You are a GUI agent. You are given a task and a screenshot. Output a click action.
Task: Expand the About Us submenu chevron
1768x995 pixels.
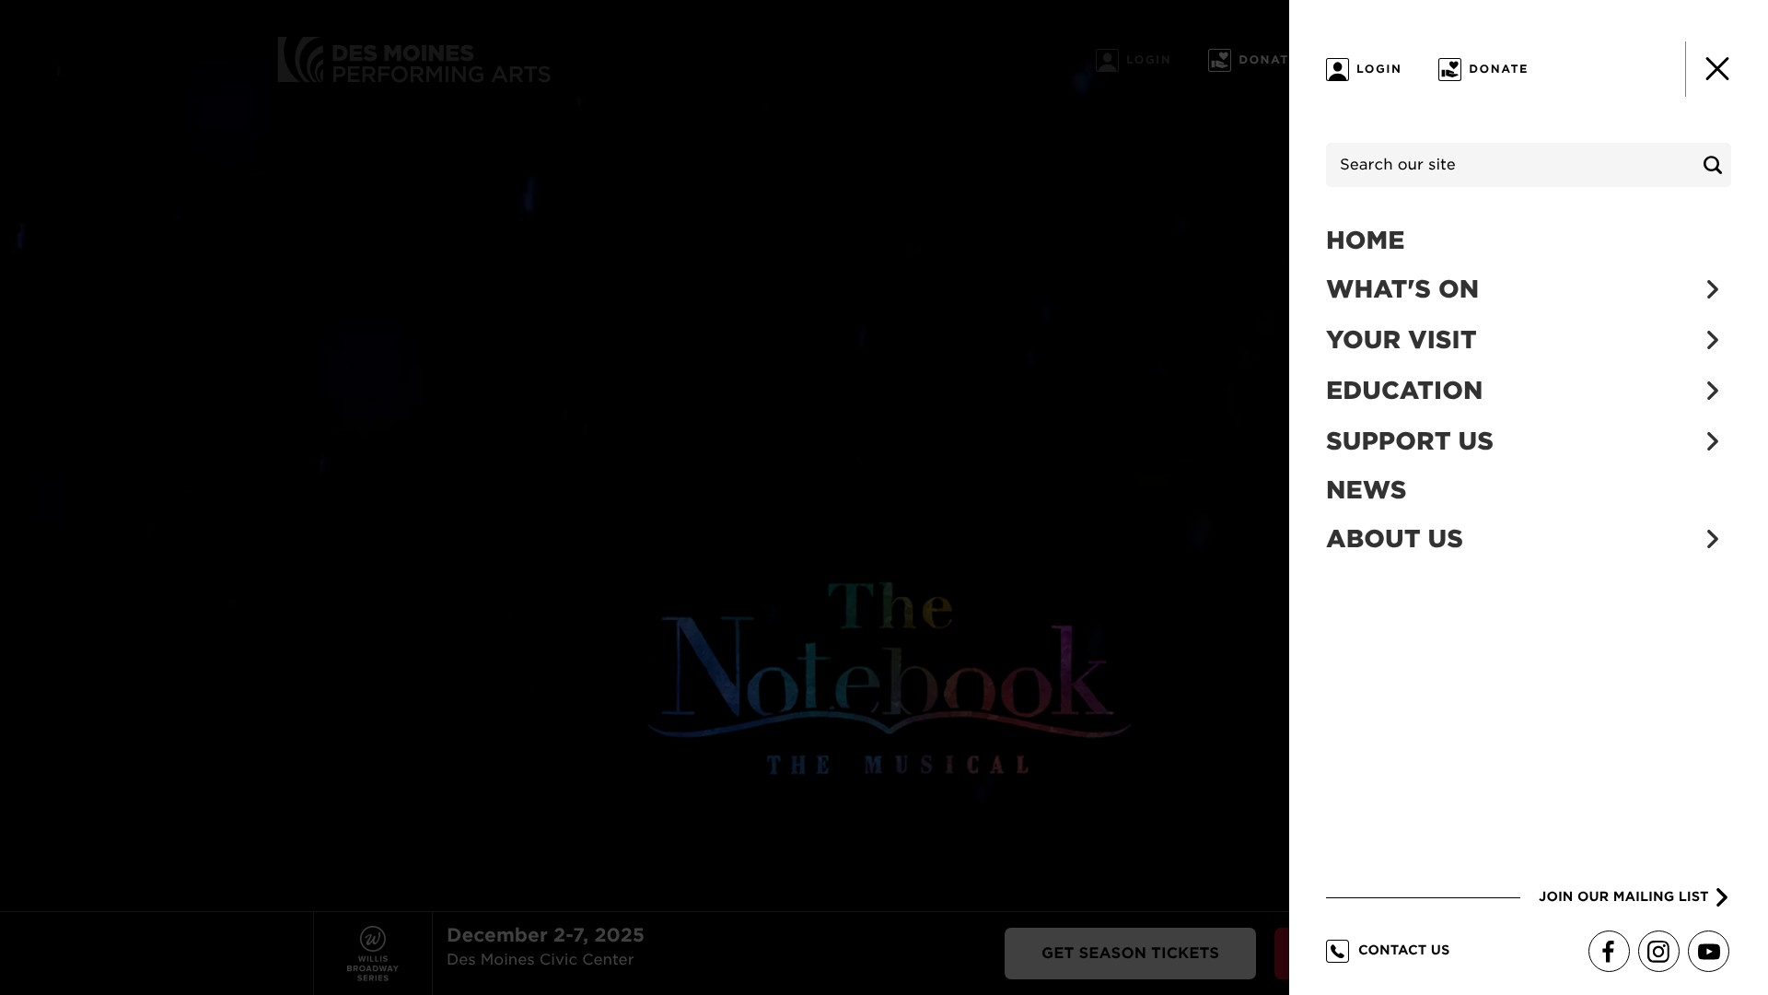coord(1713,539)
